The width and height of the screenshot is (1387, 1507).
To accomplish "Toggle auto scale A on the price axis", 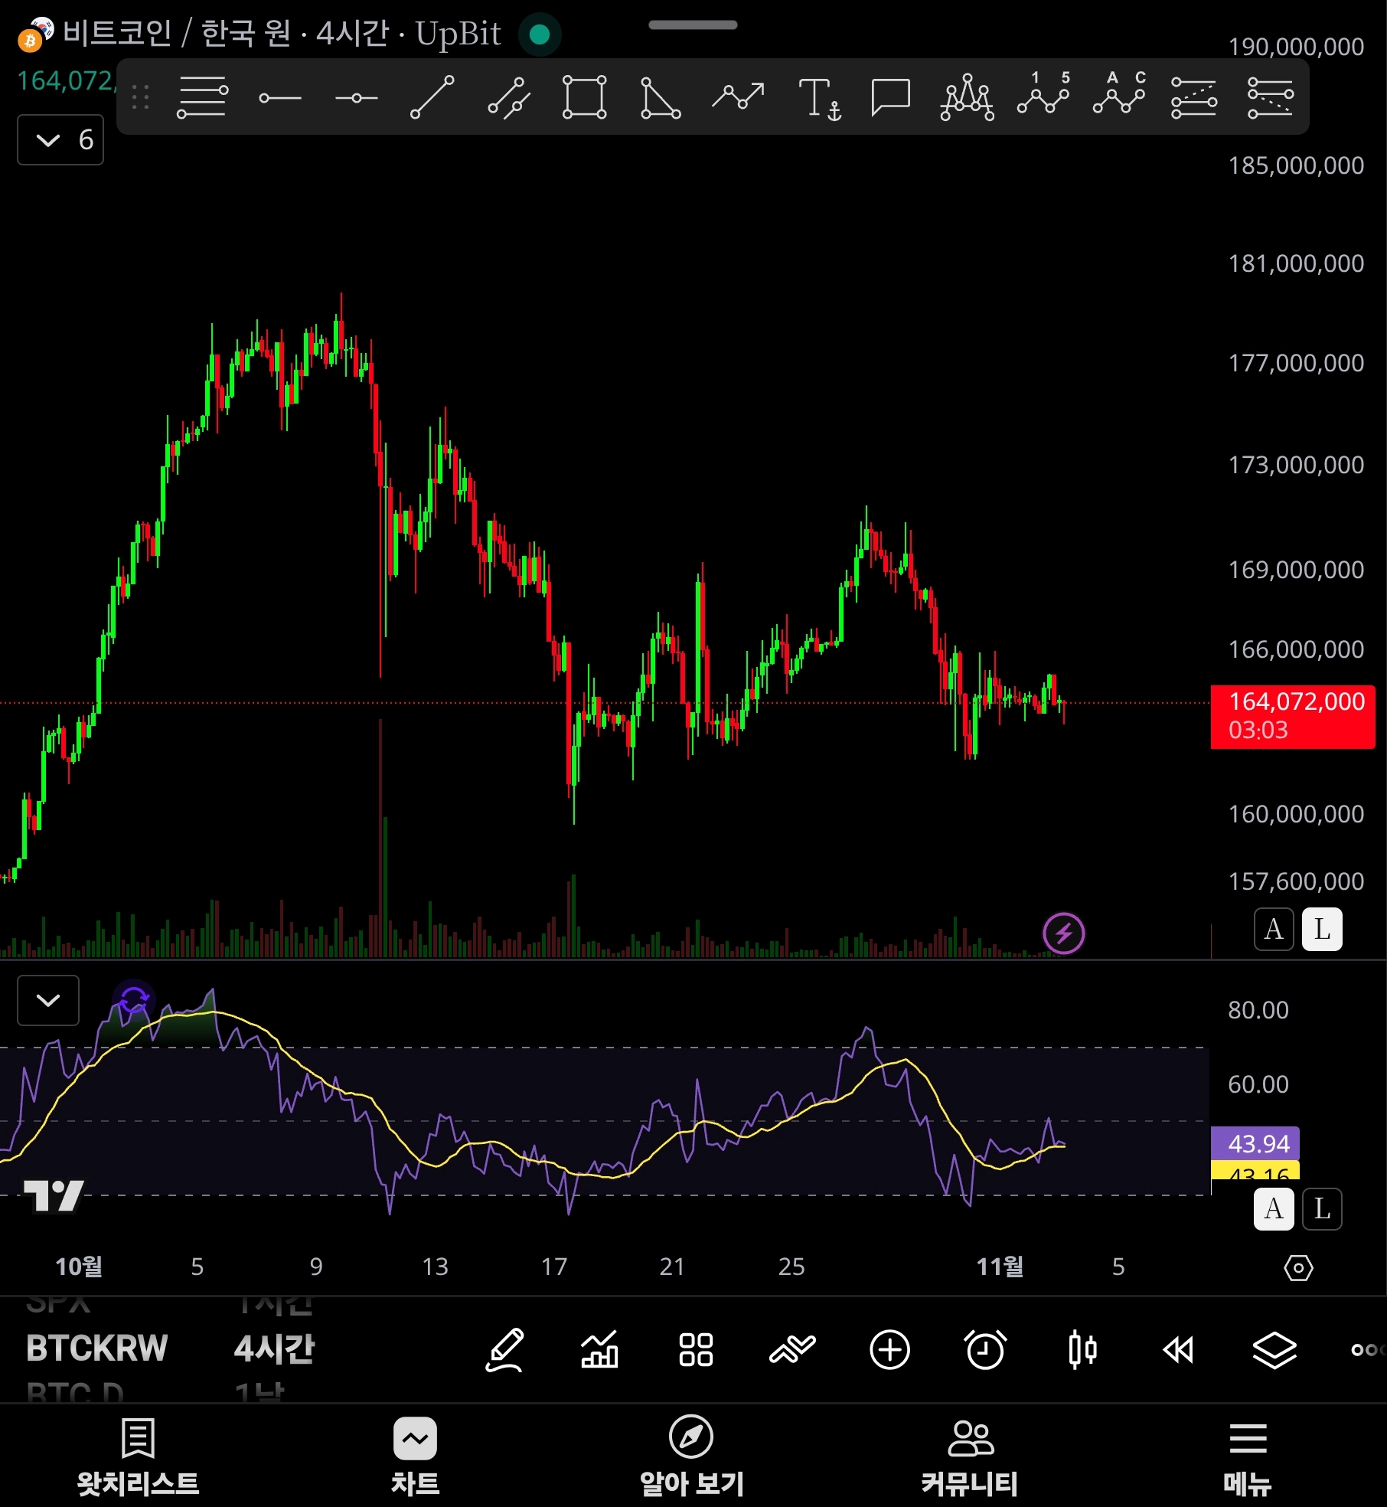I will point(1273,929).
